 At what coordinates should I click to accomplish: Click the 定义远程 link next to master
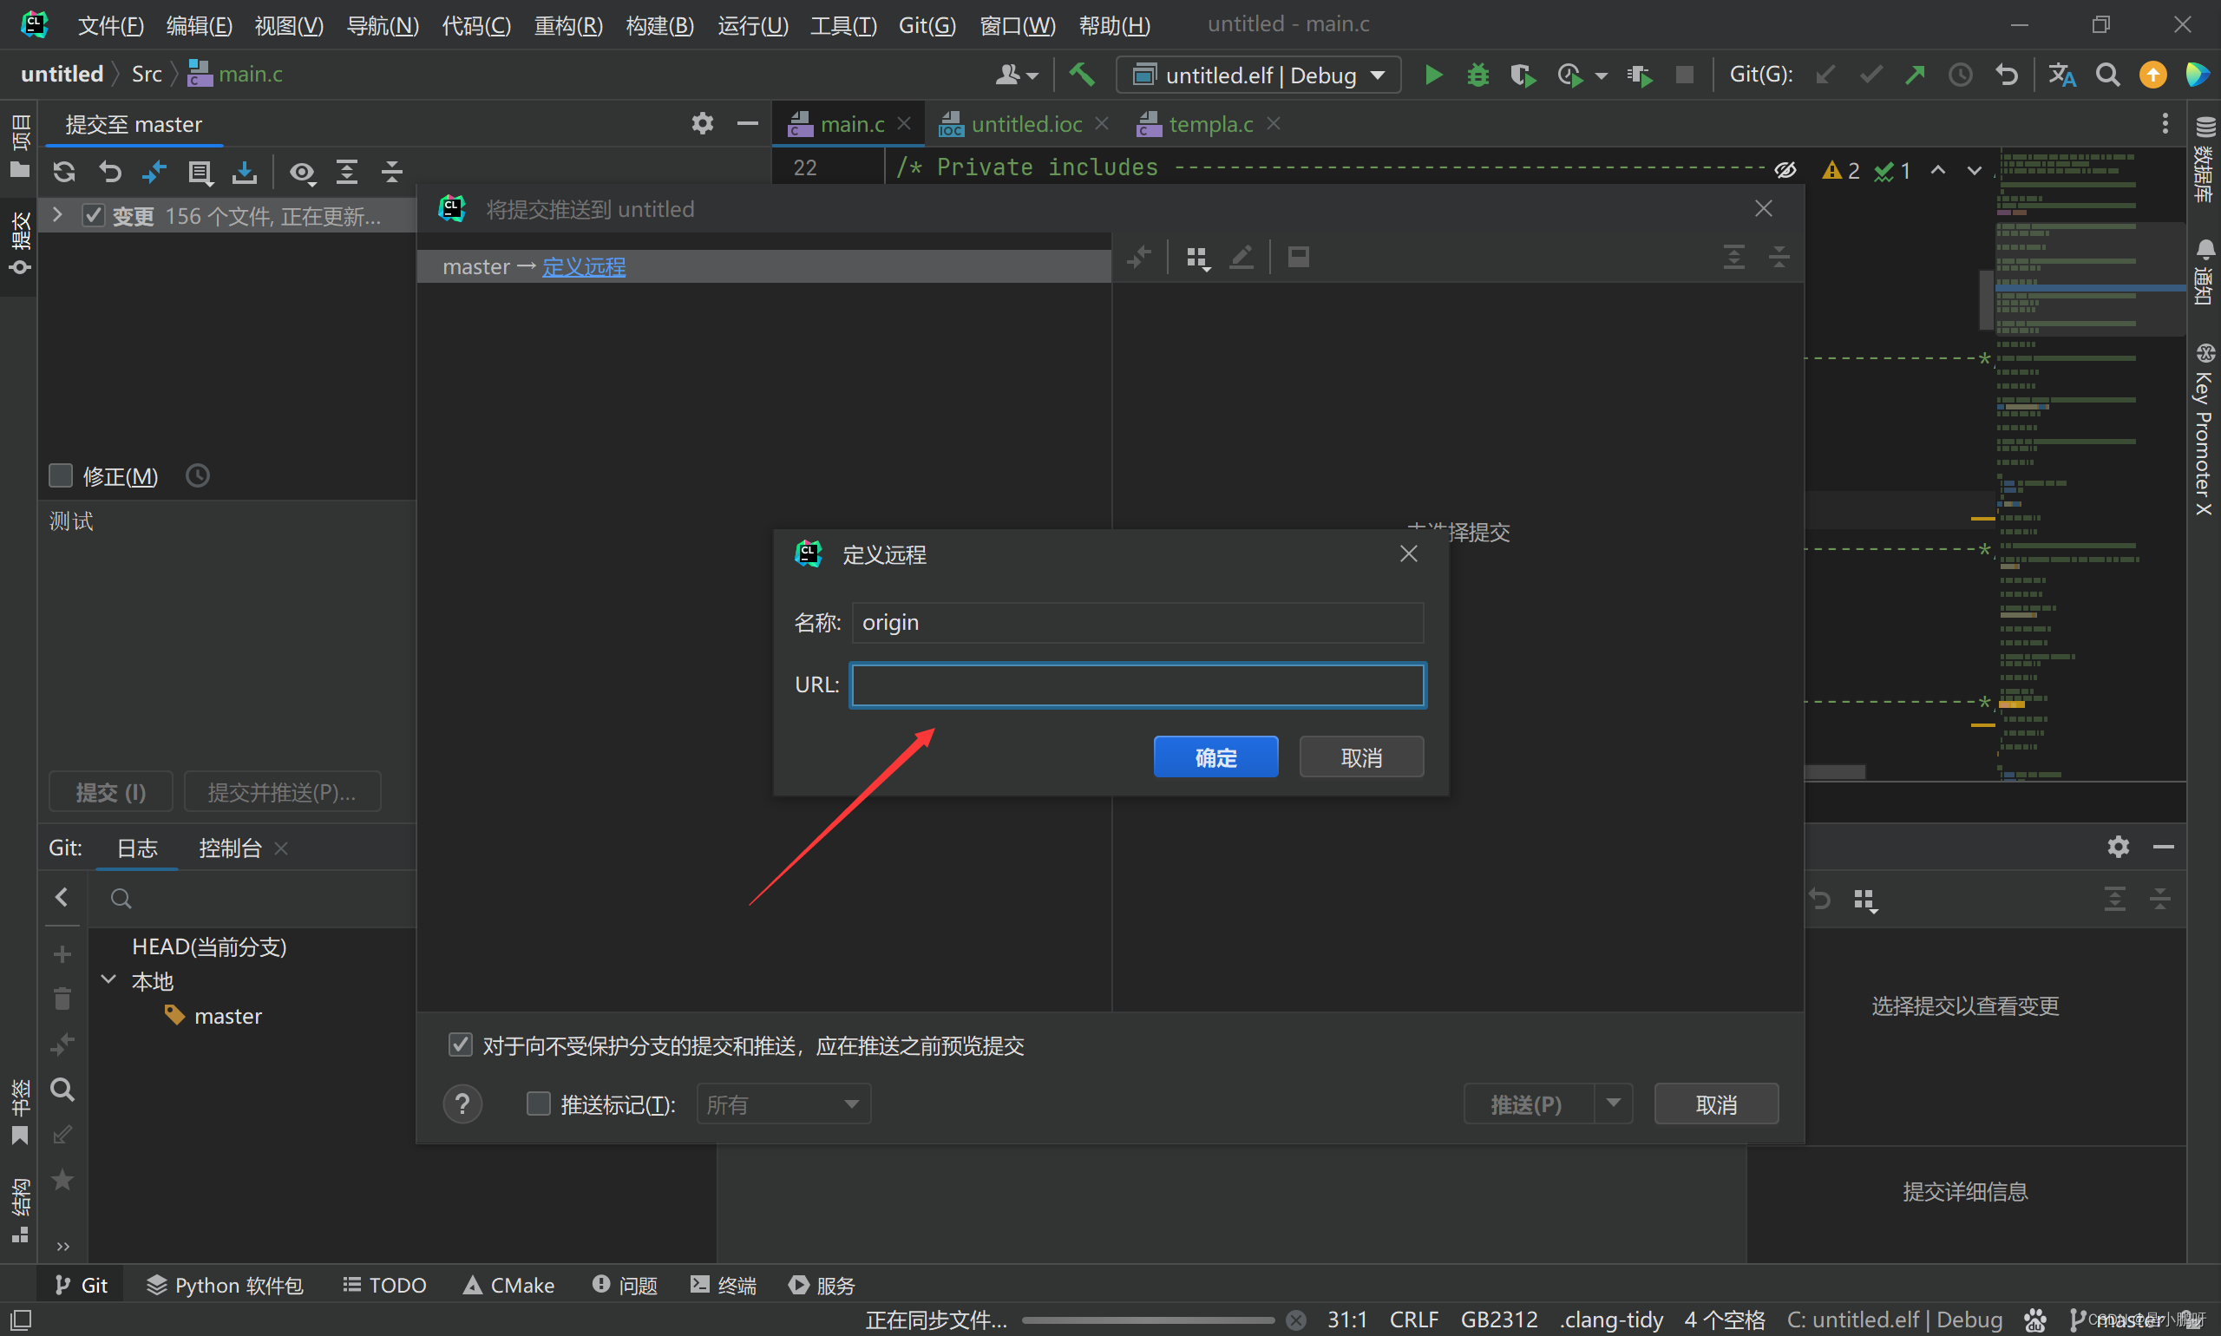[583, 266]
